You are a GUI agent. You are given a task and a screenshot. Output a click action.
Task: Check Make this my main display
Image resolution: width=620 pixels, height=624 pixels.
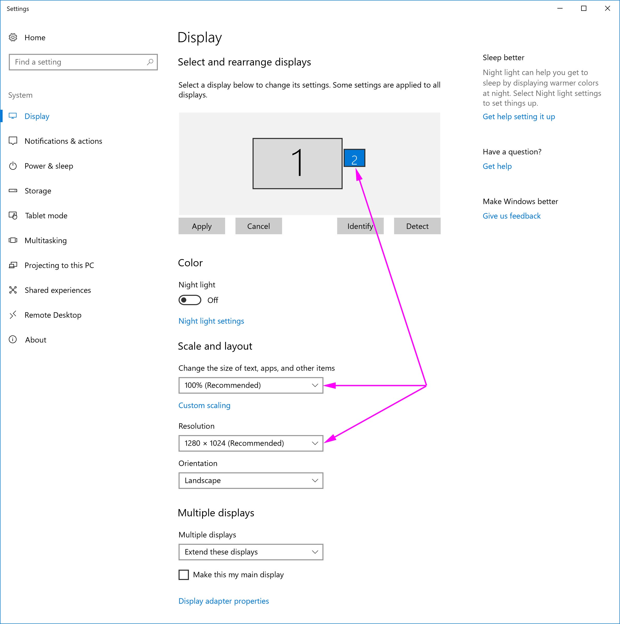coord(184,575)
